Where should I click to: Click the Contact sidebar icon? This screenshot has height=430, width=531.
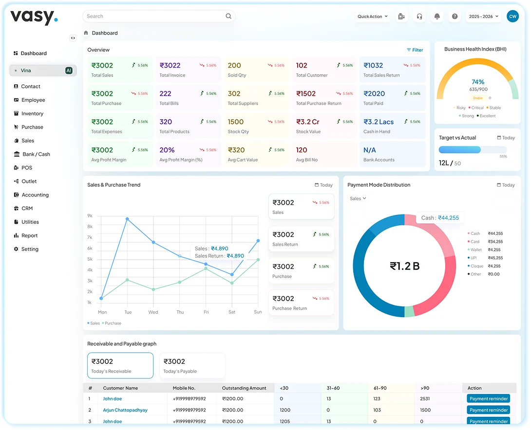16,86
